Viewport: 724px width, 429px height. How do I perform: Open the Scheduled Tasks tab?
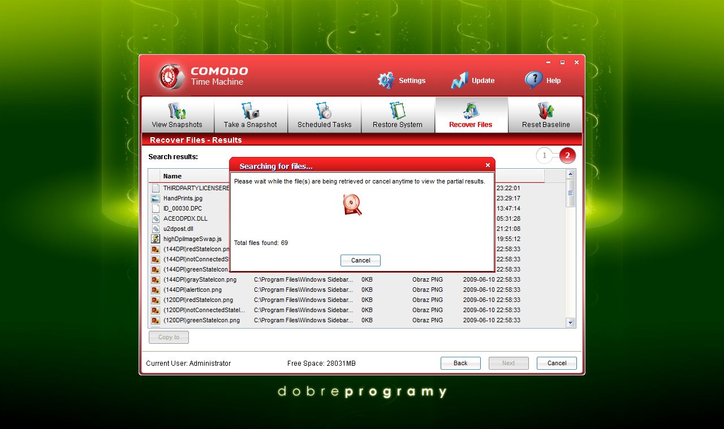coord(324,115)
